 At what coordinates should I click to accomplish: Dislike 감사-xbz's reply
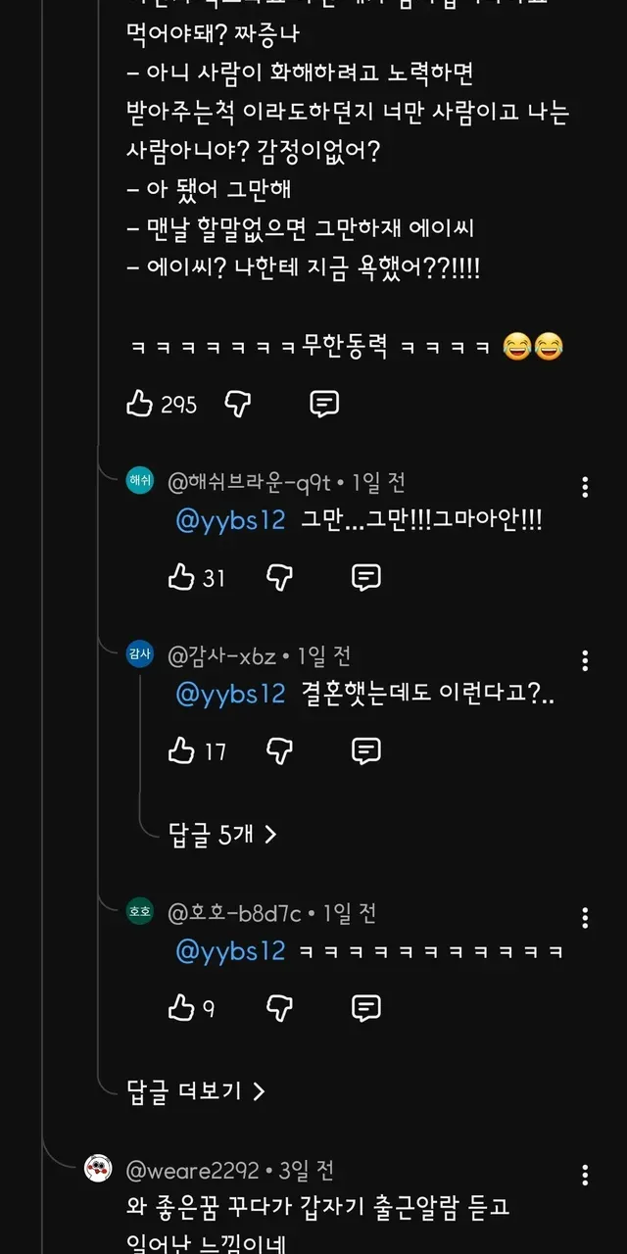[280, 751]
